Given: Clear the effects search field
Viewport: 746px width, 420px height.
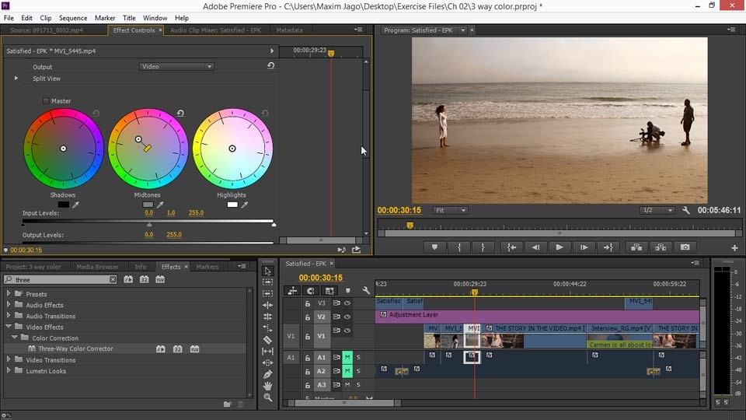Looking at the screenshot, I should click(x=113, y=279).
